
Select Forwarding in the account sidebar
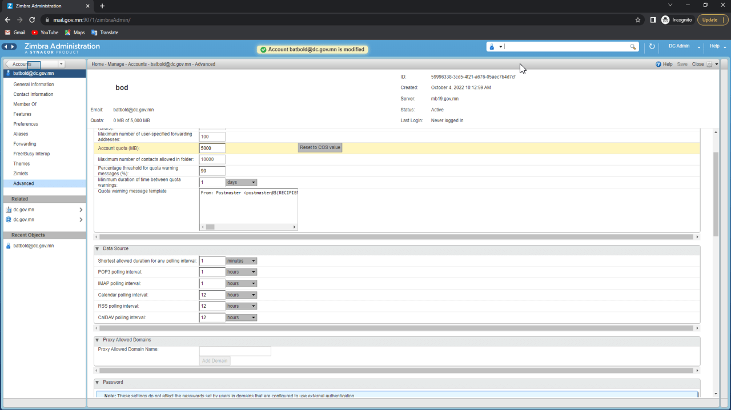tap(25, 144)
